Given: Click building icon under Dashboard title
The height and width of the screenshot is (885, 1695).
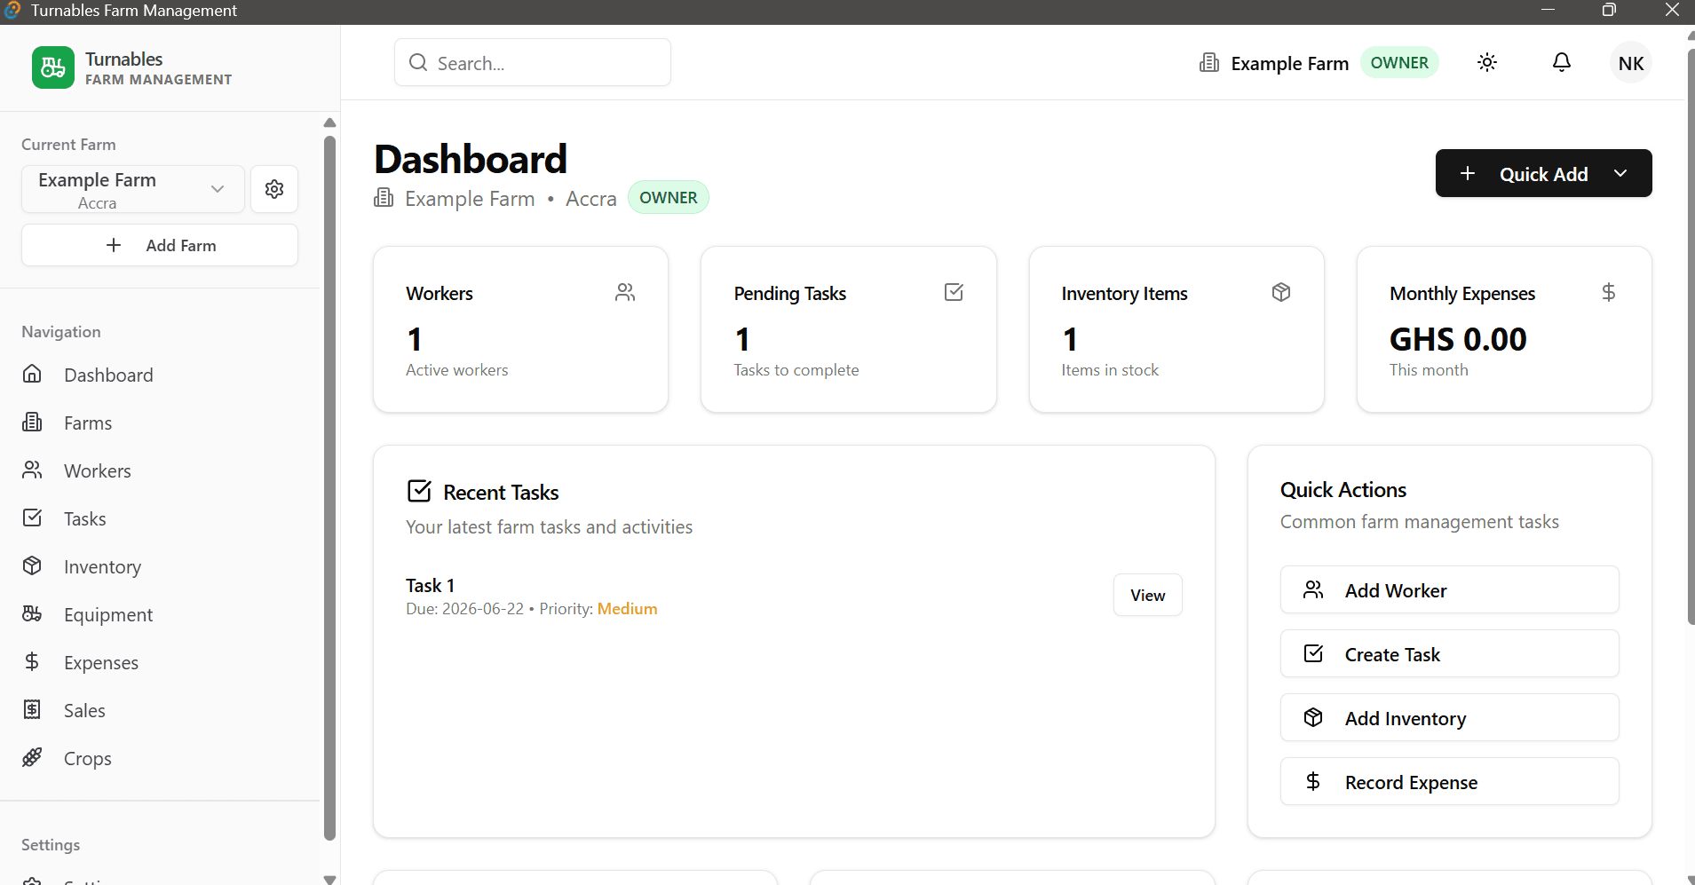Looking at the screenshot, I should [384, 197].
